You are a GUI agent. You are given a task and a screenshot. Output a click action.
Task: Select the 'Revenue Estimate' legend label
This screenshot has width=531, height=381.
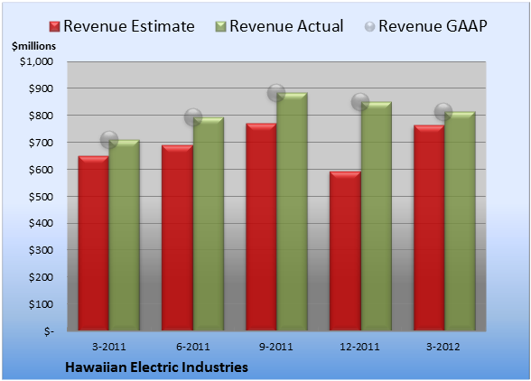129,26
